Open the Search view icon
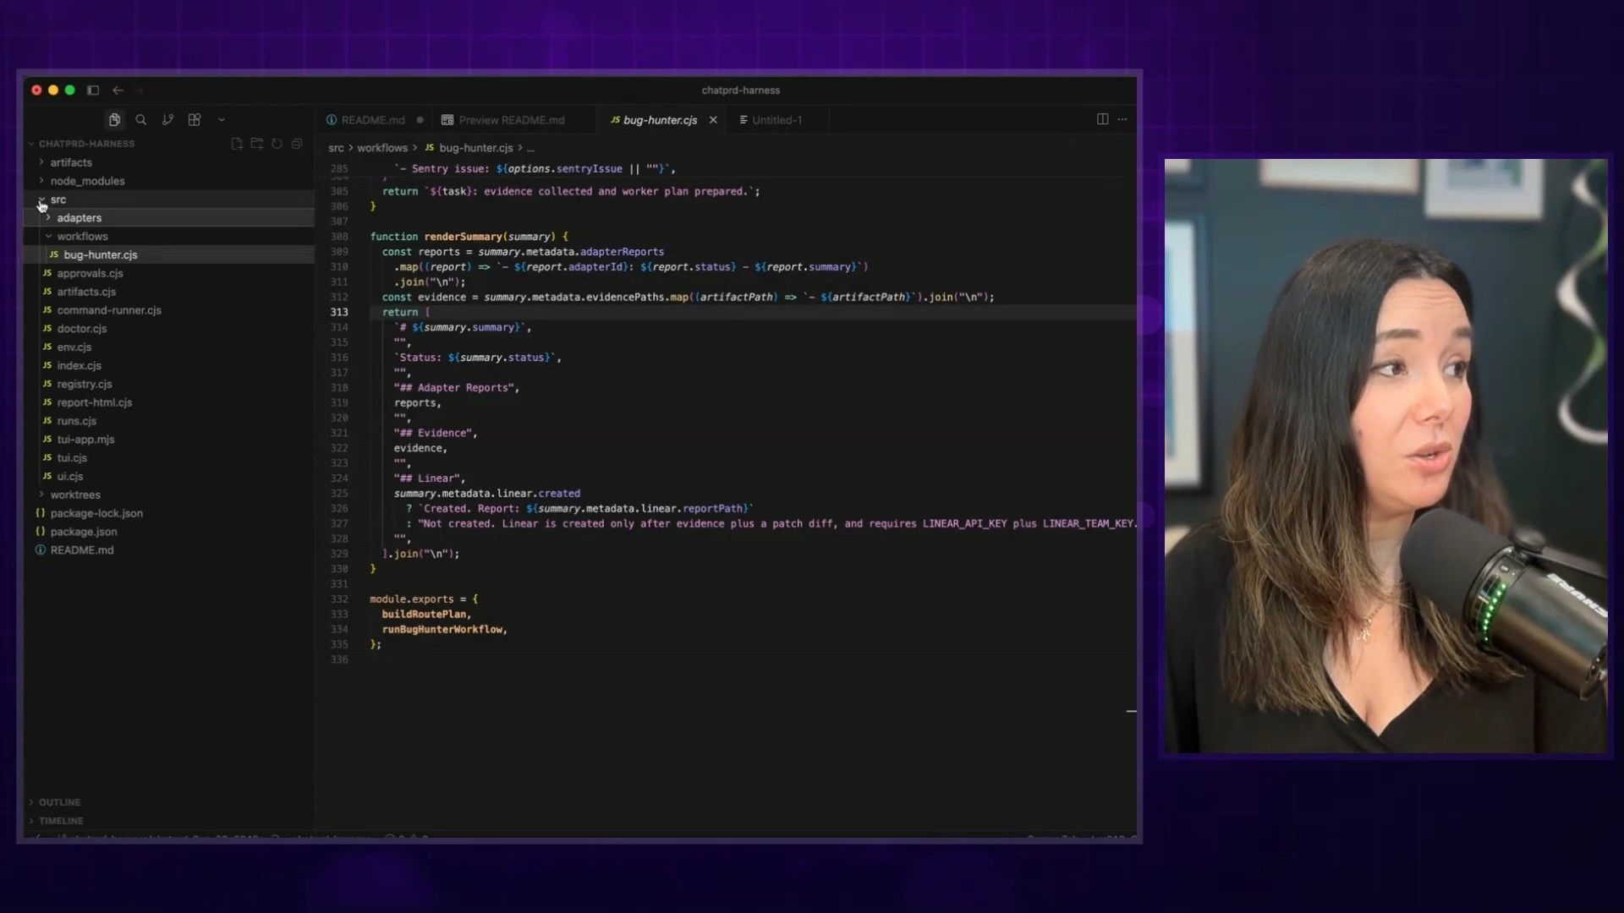 [x=141, y=120]
